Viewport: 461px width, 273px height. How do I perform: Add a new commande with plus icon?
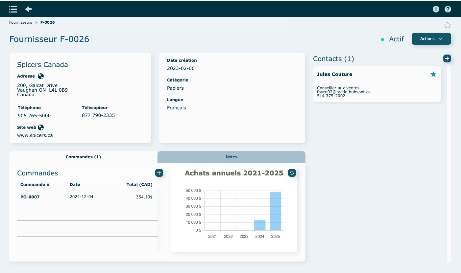click(159, 173)
